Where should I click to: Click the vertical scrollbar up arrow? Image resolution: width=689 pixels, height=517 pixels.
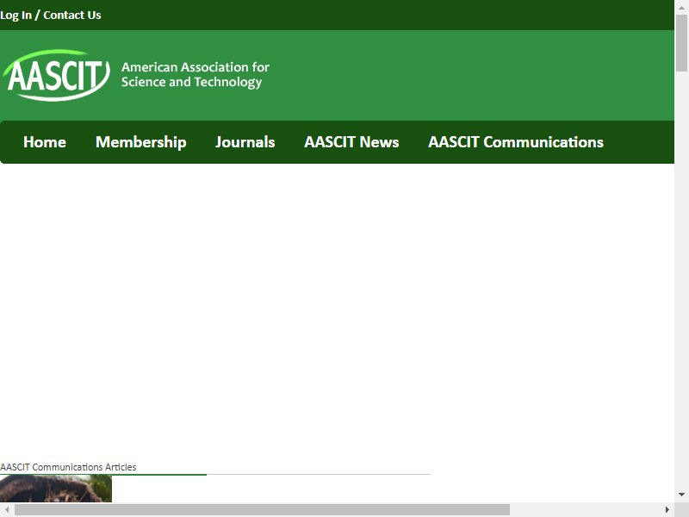[681, 7]
